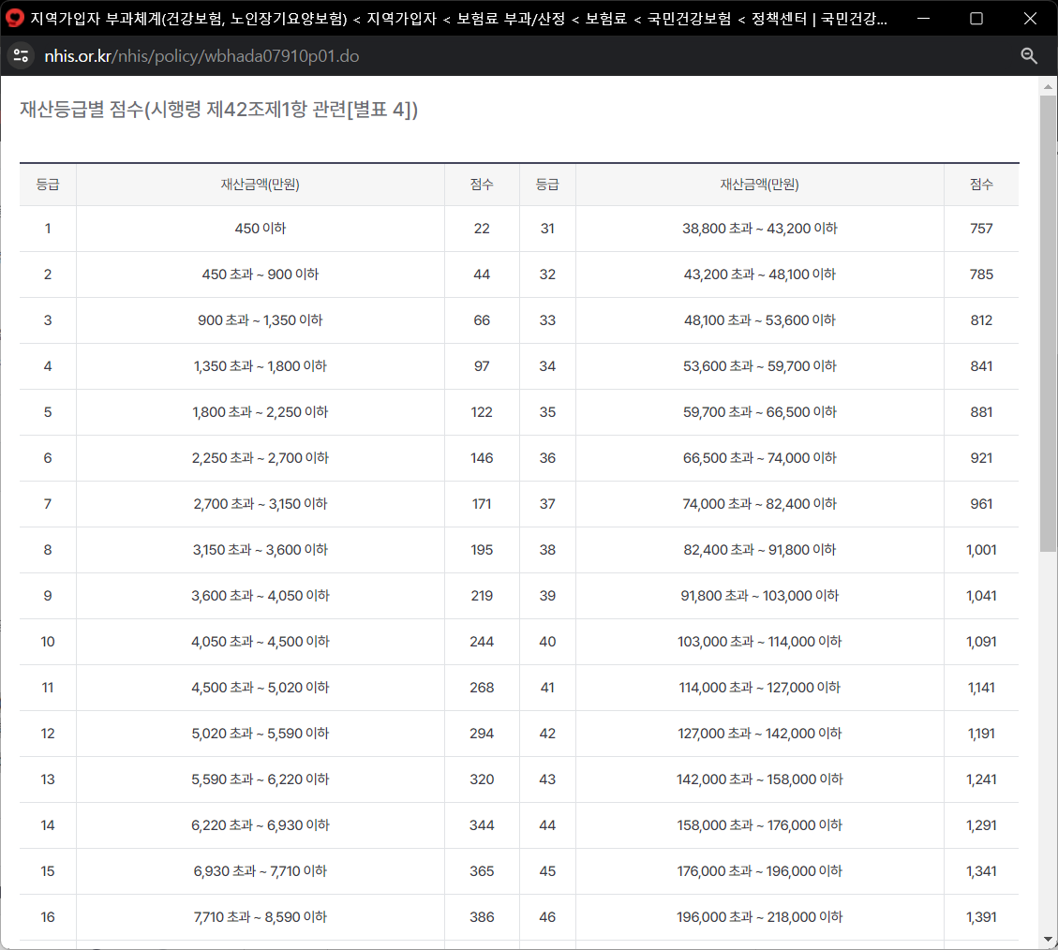Click score value '244' for grade 10
The height and width of the screenshot is (950, 1058).
(482, 642)
